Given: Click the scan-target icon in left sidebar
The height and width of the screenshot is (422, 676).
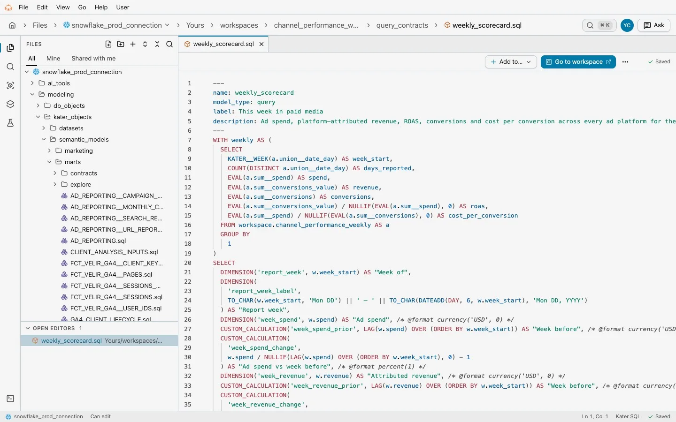Looking at the screenshot, I should click(x=10, y=85).
